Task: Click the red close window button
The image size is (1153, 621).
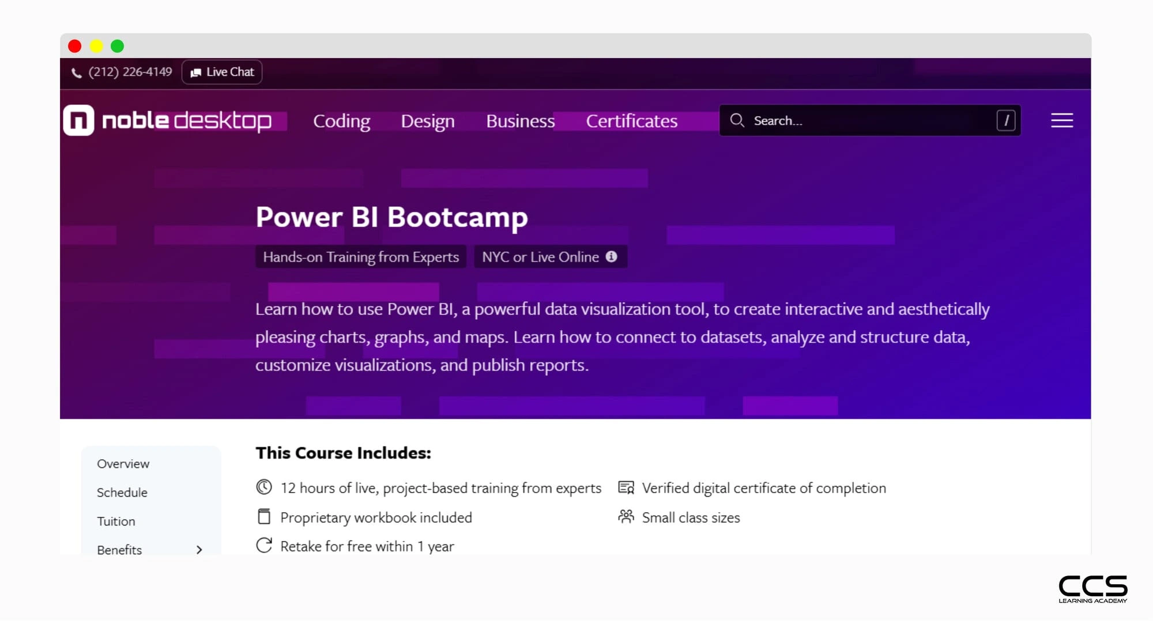Action: (74, 46)
